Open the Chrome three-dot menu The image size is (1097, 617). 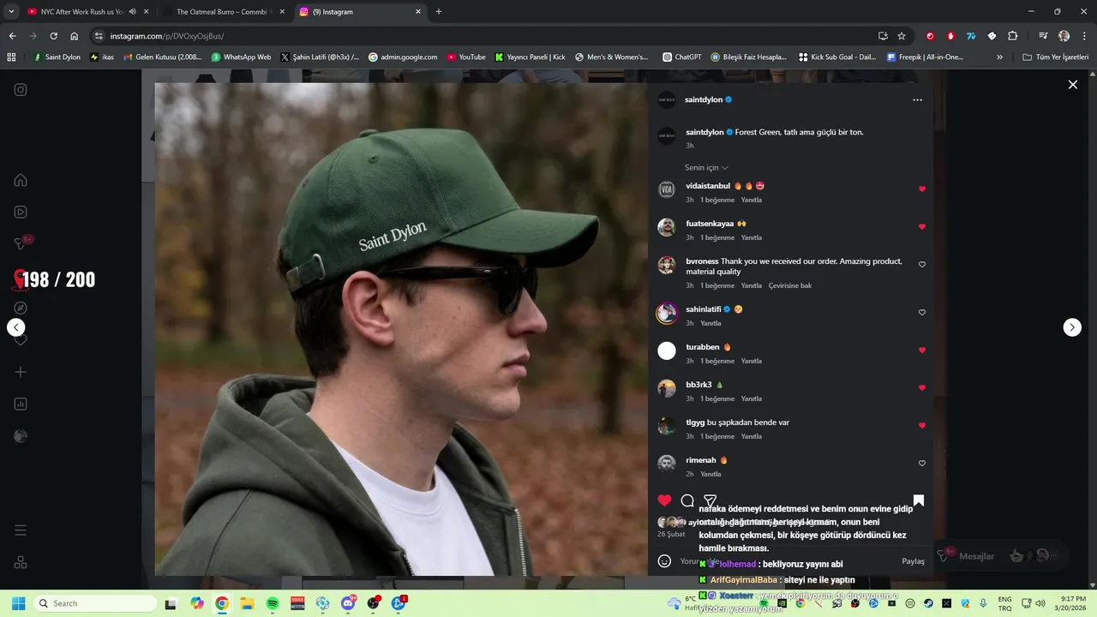pos(1084,36)
